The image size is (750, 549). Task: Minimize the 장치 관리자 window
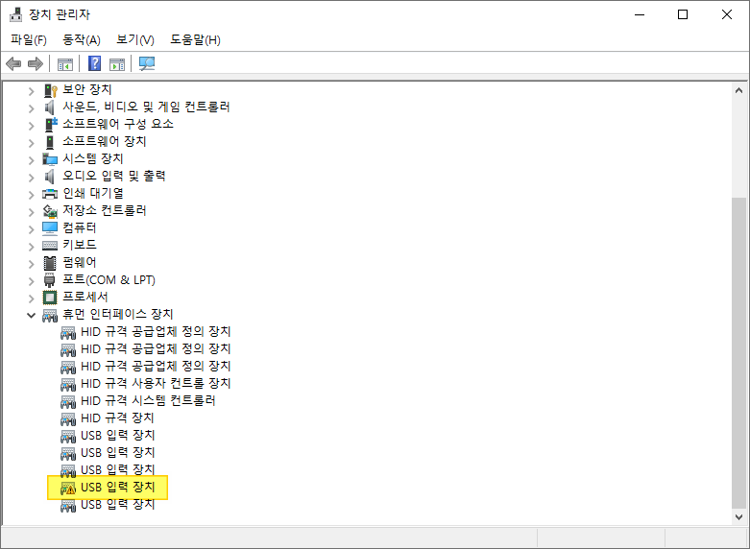coord(640,14)
